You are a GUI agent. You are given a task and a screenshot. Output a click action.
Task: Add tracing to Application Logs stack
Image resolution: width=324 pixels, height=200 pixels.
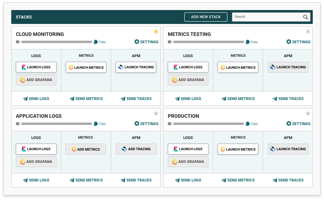tap(136, 149)
